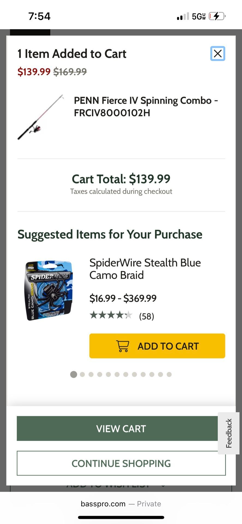The image size is (242, 524).
Task: Select the first carousel dot
Action: [73, 374]
